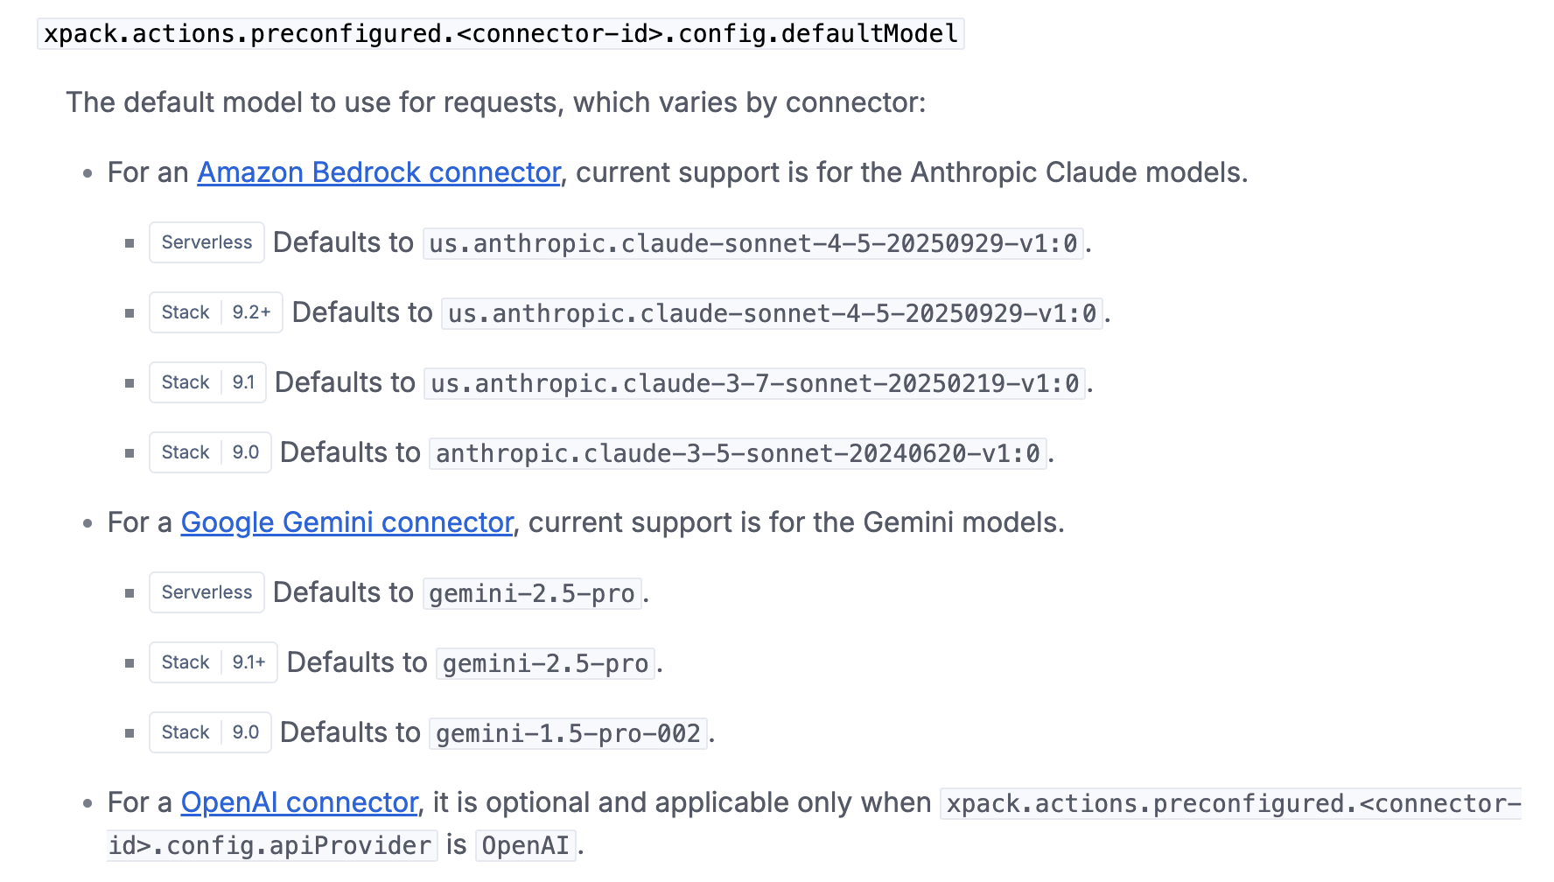Screen dimensions: 1554x882
Task: Click the Serverless badge beside gemini-2.5-pro
Action: click(x=206, y=592)
